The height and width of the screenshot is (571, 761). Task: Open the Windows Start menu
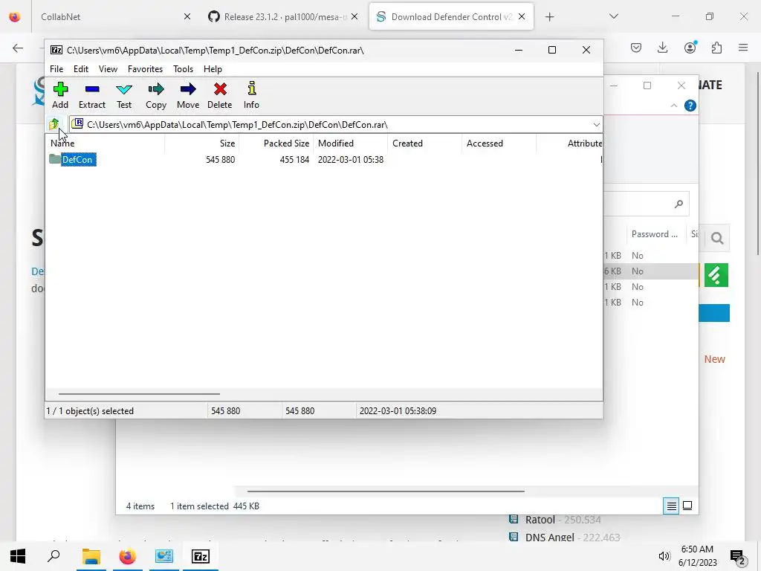18,556
